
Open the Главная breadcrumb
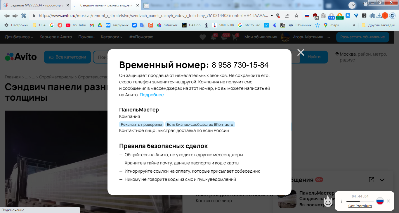tap(13, 77)
